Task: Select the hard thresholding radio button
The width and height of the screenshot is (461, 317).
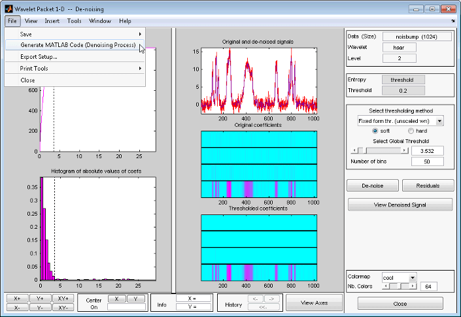Action: [411, 131]
